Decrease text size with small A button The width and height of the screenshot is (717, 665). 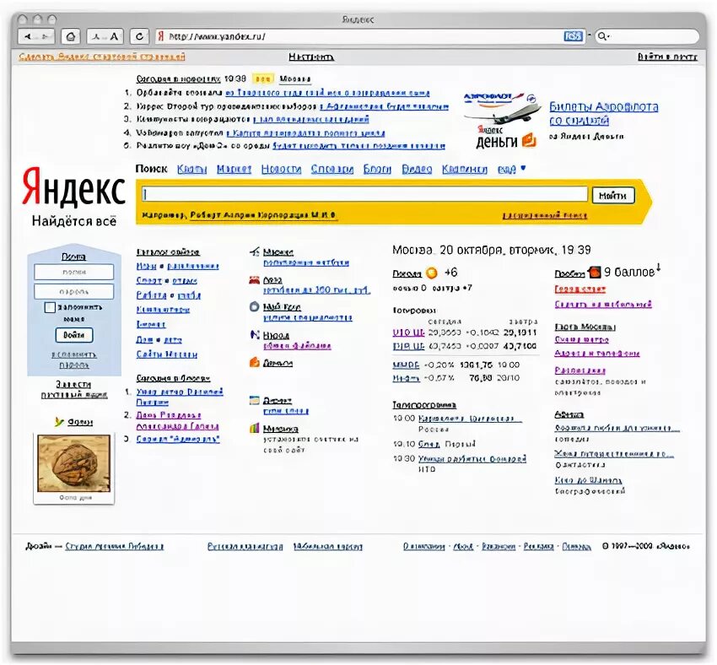point(96,36)
